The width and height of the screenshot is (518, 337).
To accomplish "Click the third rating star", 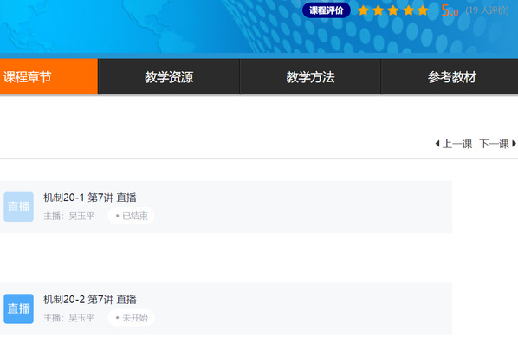I will coord(393,10).
